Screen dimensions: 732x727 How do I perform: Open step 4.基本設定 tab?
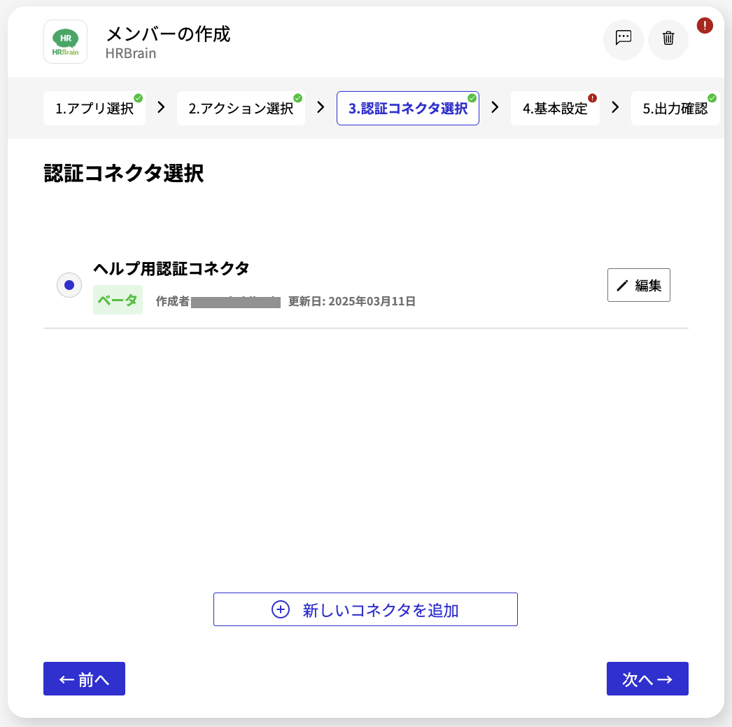pos(555,109)
